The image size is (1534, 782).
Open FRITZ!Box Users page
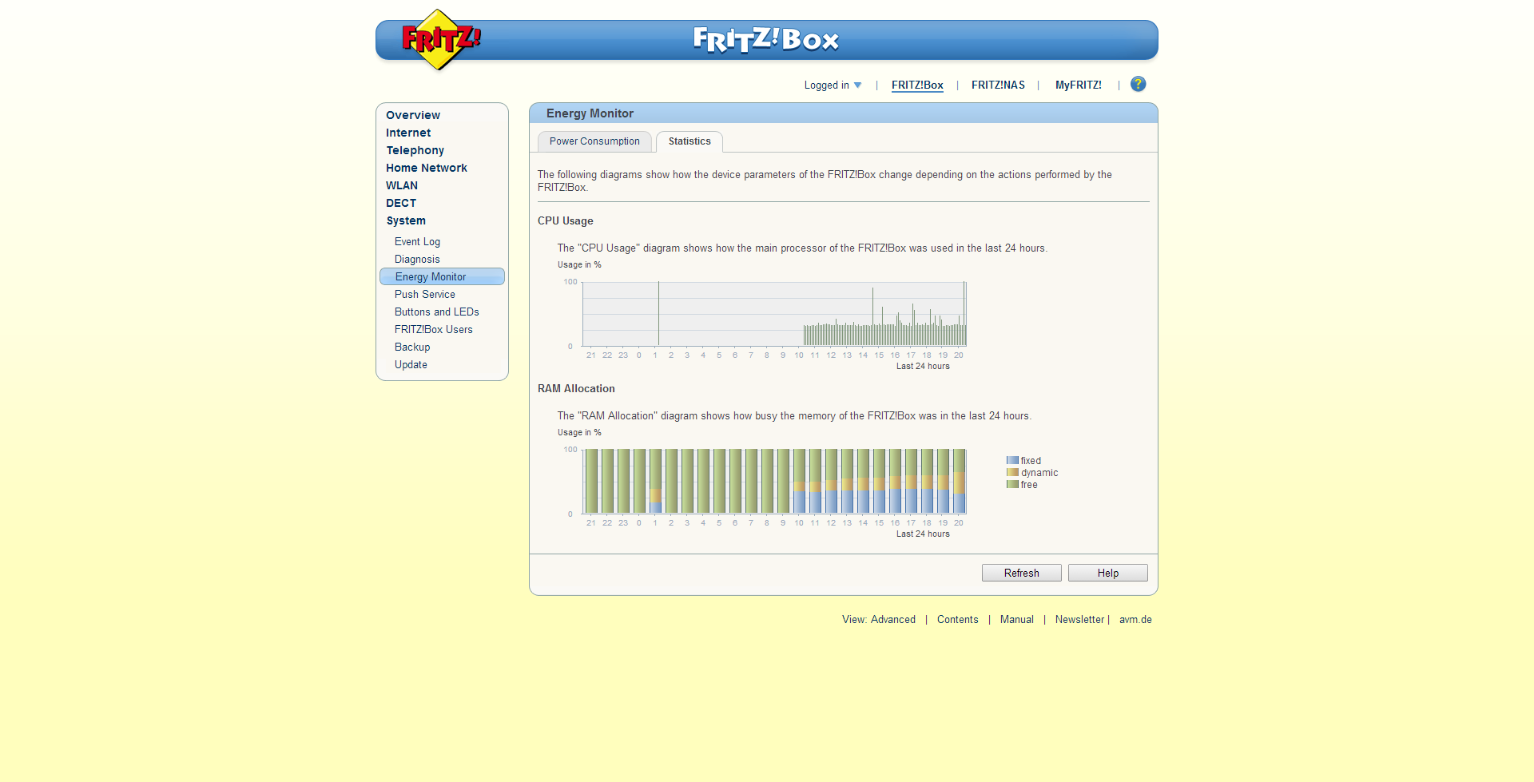click(x=433, y=329)
